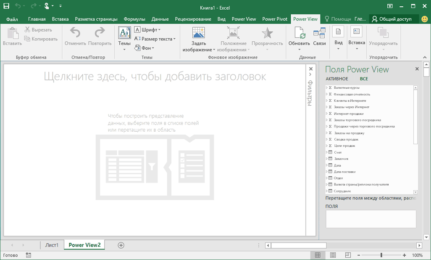The height and width of the screenshot is (260, 431).
Task: Click the smiley feedback icon
Action: click(425, 19)
